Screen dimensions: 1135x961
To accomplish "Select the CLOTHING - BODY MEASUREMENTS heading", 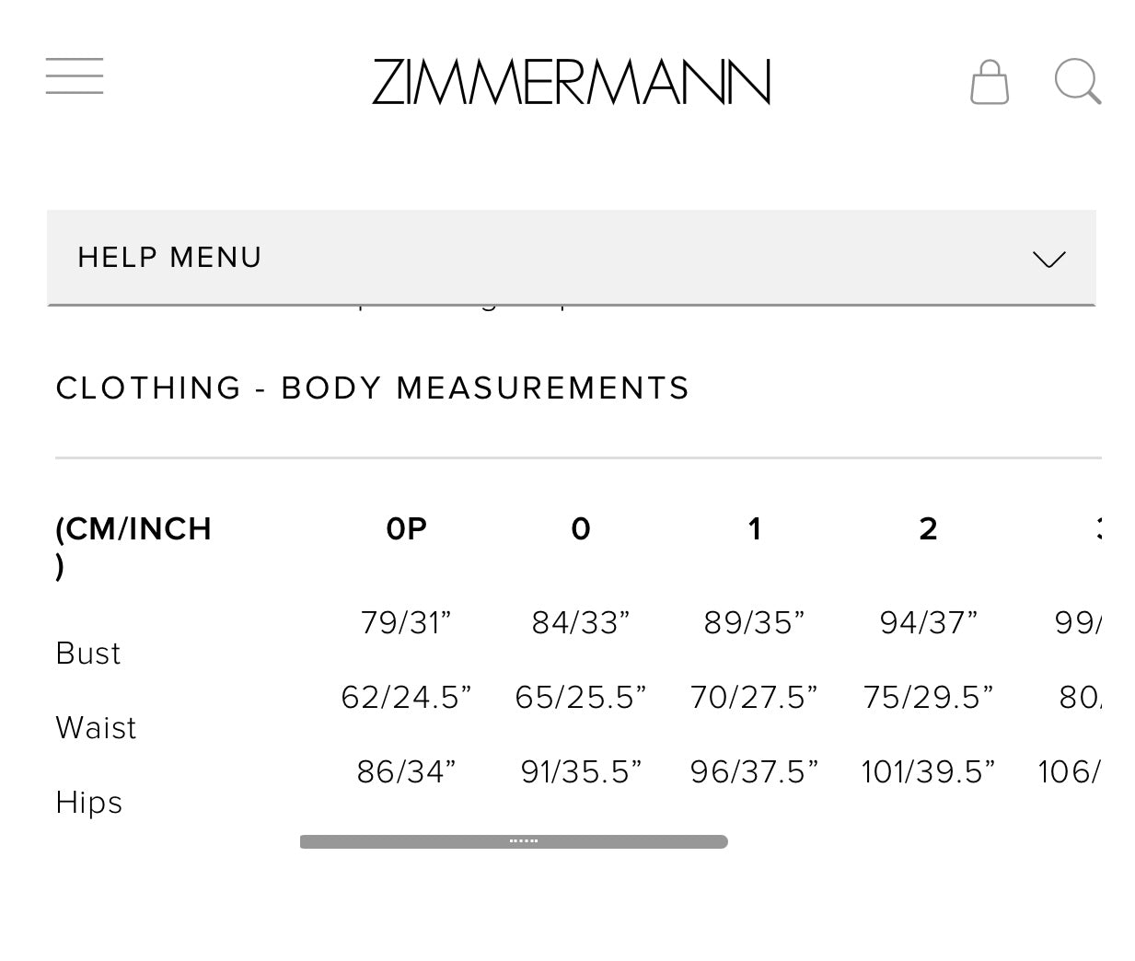I will [x=373, y=388].
